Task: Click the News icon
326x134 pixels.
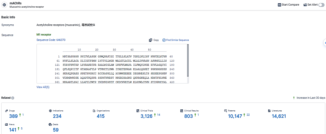Action: point(7,125)
